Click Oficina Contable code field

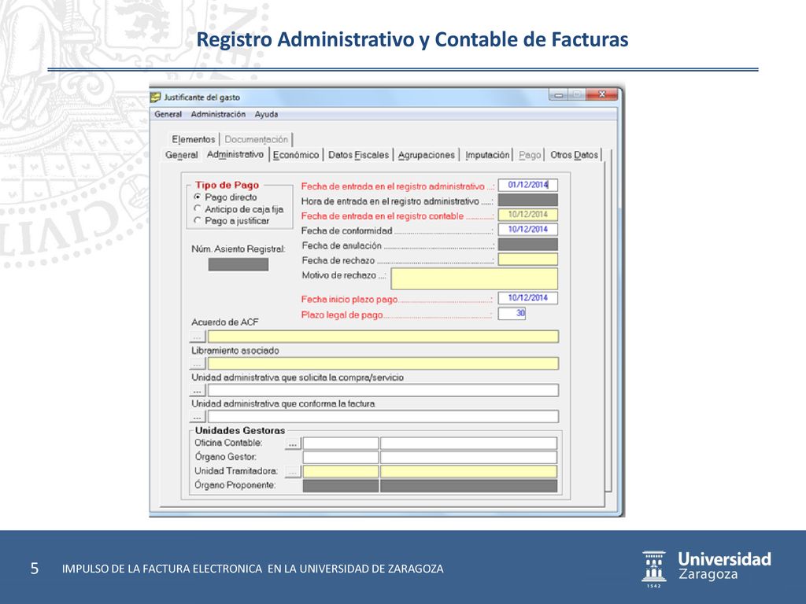point(340,444)
